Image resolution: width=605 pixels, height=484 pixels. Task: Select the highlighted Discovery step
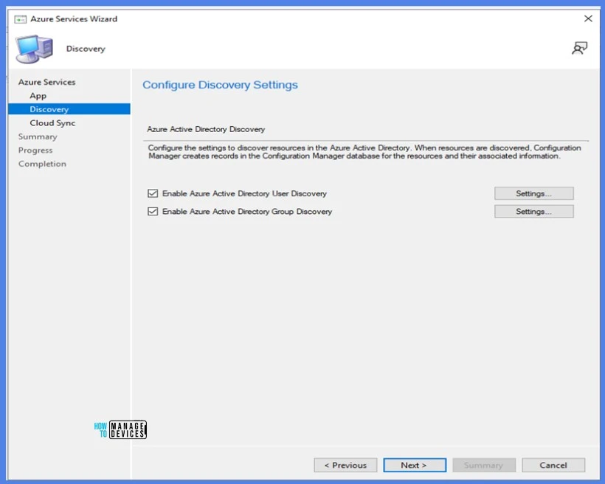69,109
